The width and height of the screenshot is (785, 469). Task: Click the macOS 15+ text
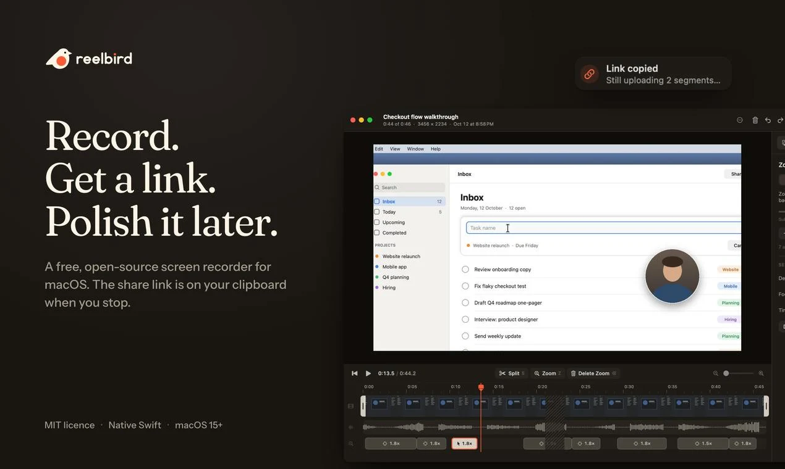(198, 425)
